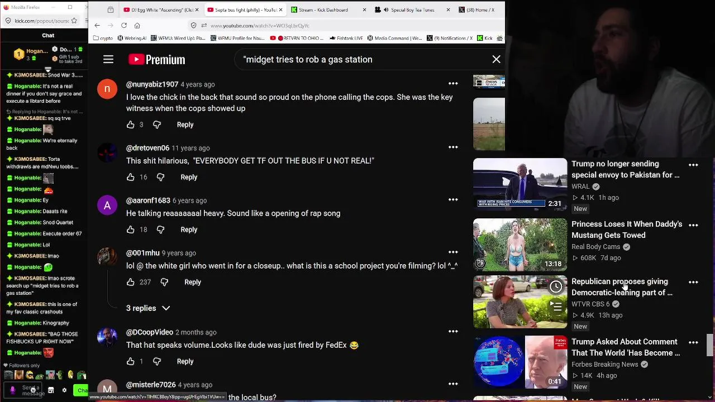Collapse the Kick chat leaderboard arrow
Image resolution: width=715 pixels, height=402 pixels.
click(x=48, y=70)
